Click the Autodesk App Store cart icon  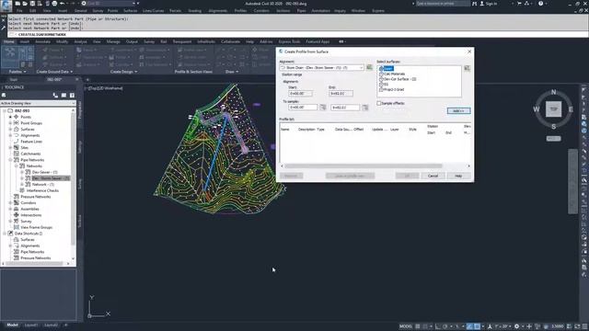pos(519,4)
